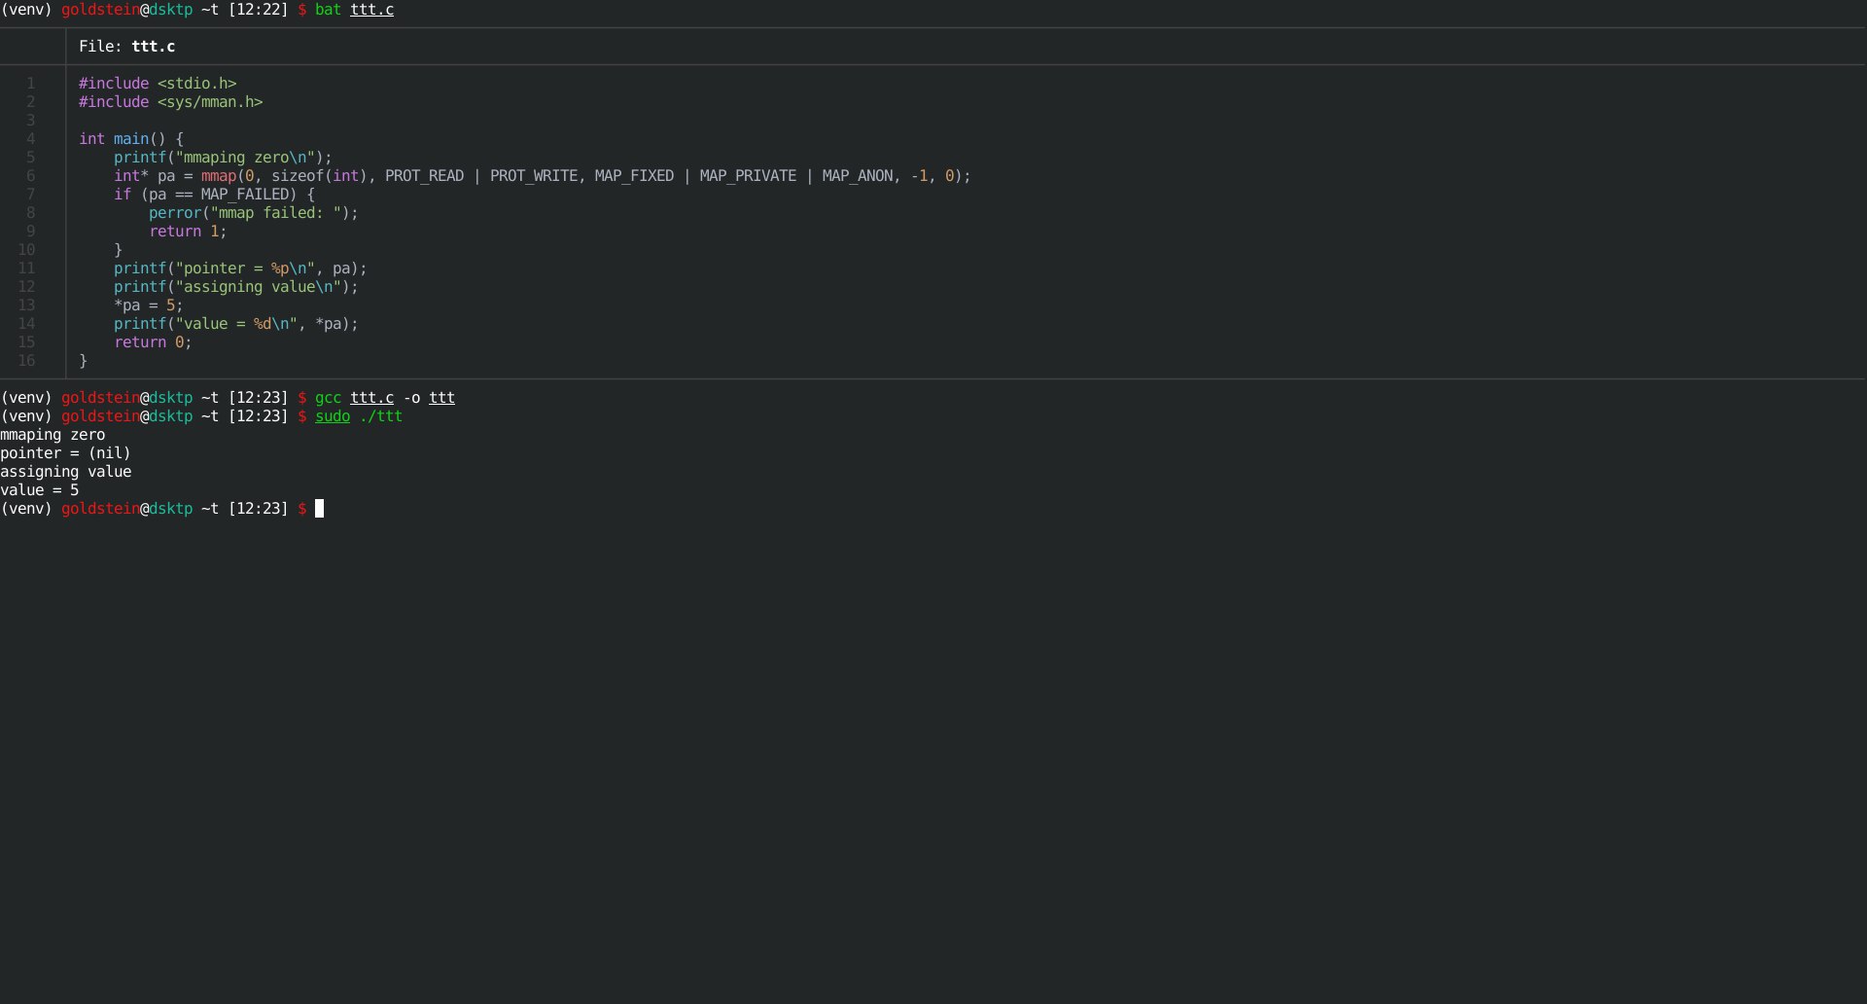Click 'MAP_FIXED' flag in the code
The width and height of the screenshot is (1867, 1004).
click(x=634, y=176)
